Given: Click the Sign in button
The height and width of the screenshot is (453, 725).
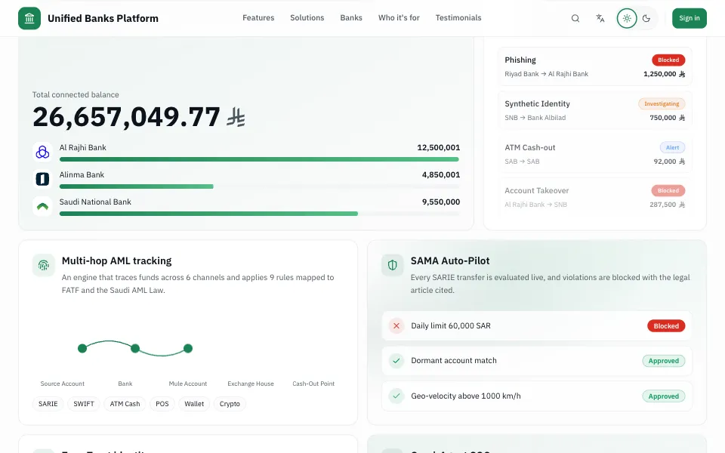Looking at the screenshot, I should [690, 18].
